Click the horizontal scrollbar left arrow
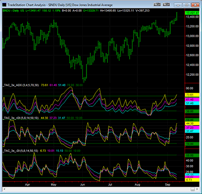This screenshot has width=202, height=194. pyautogui.click(x=4, y=189)
